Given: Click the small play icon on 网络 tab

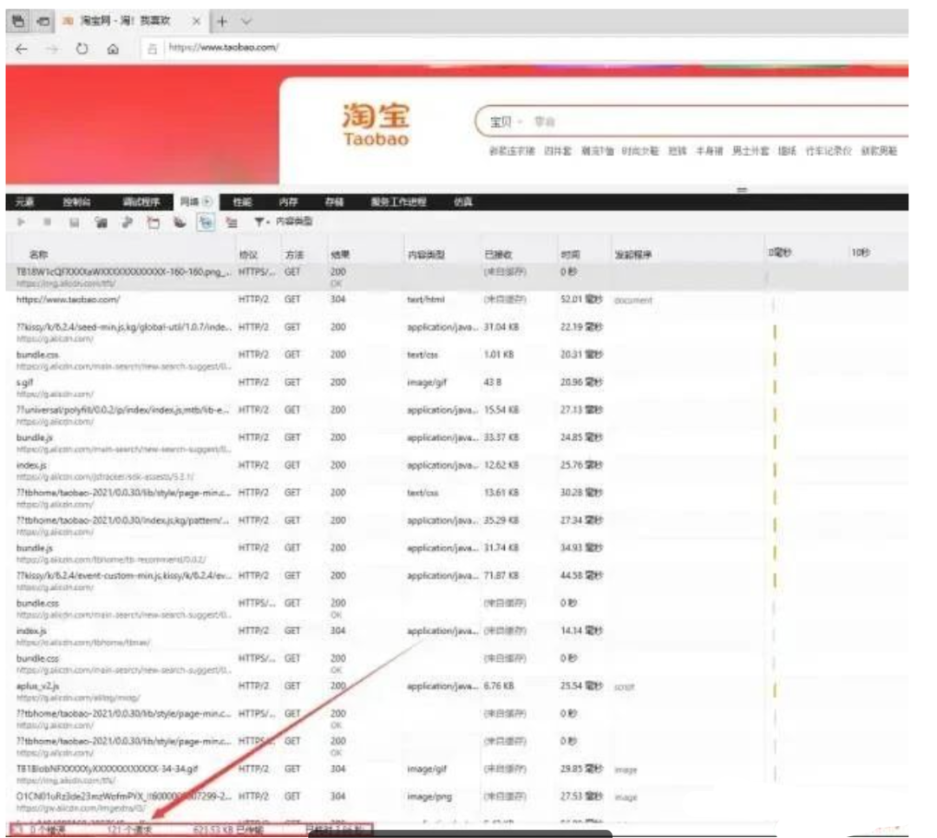Looking at the screenshot, I should coord(207,201).
